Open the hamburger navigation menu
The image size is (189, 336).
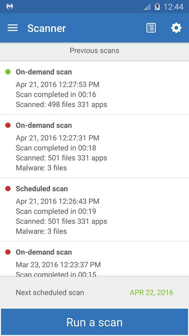(x=12, y=28)
